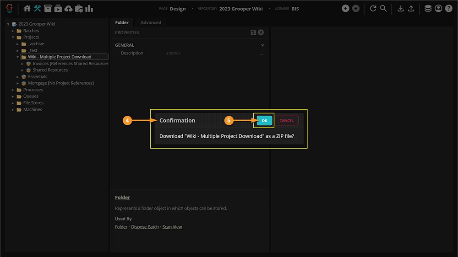This screenshot has width=458, height=257.
Task: Open the Dispose Batch link
Action: tap(145, 227)
